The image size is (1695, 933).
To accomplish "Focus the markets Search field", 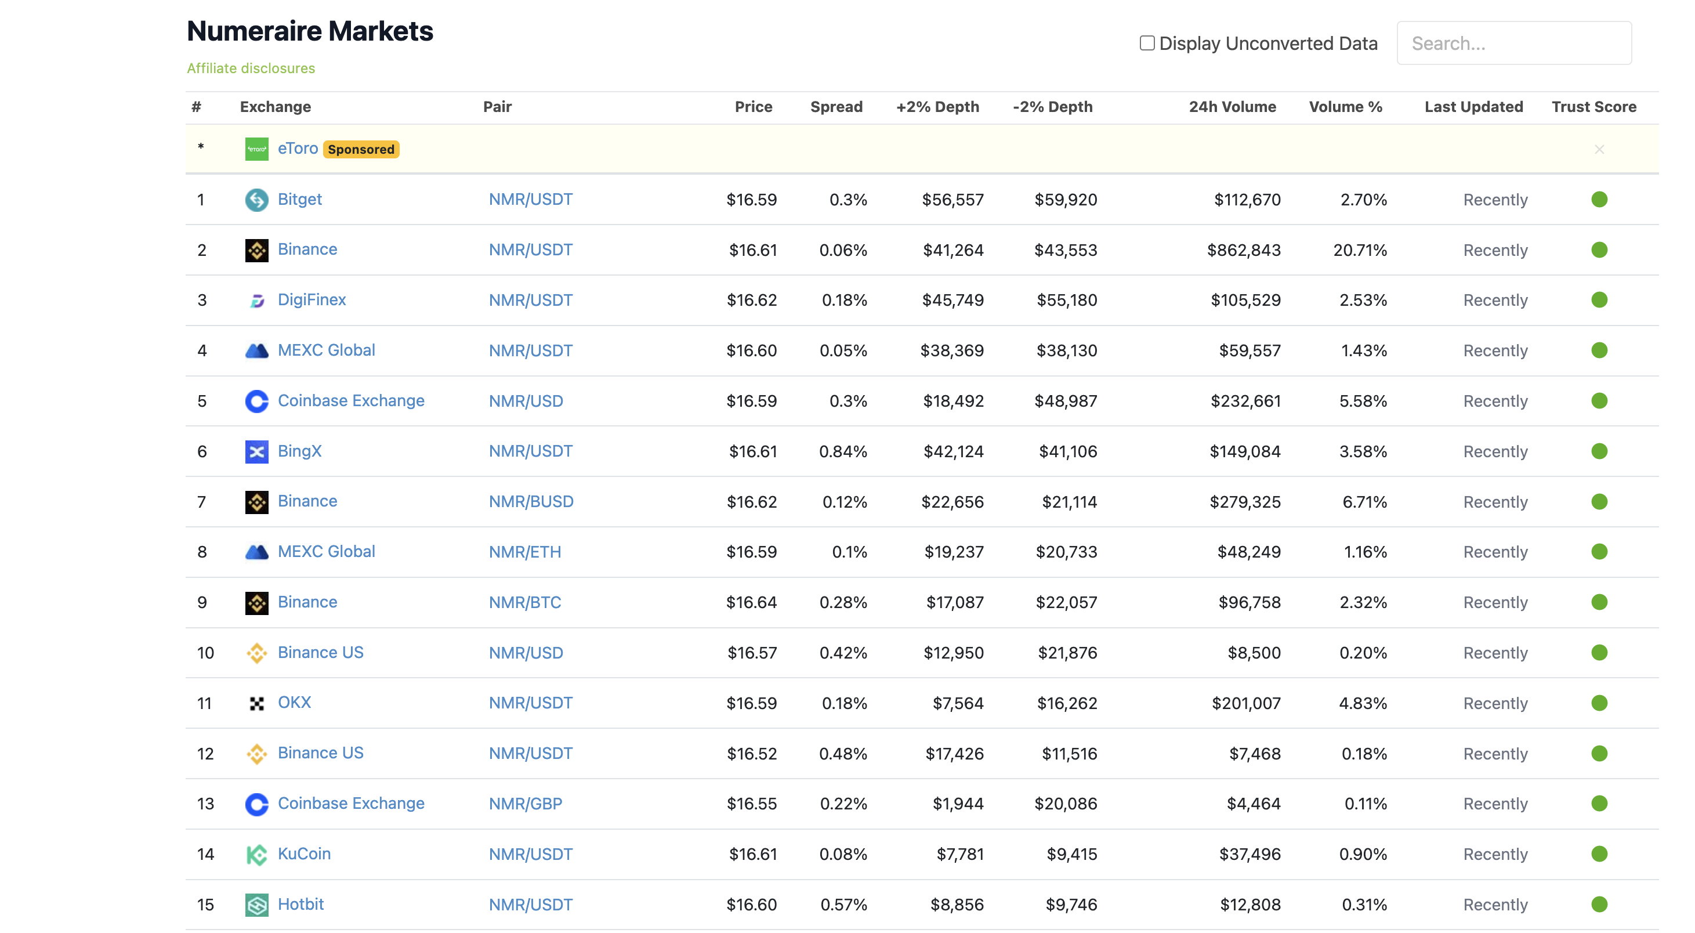I will click(x=1513, y=44).
